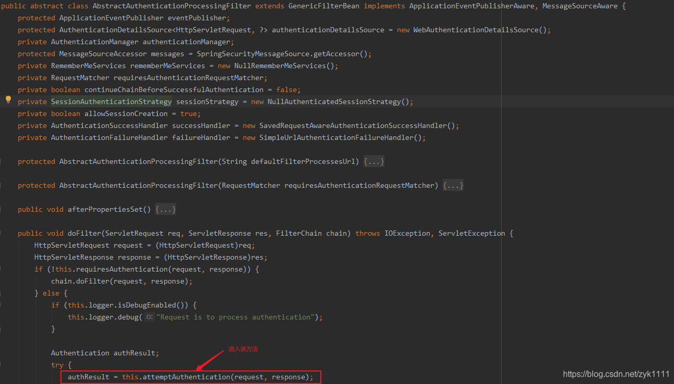
Task: Click Authentication authResult declaration
Action: tap(105, 353)
